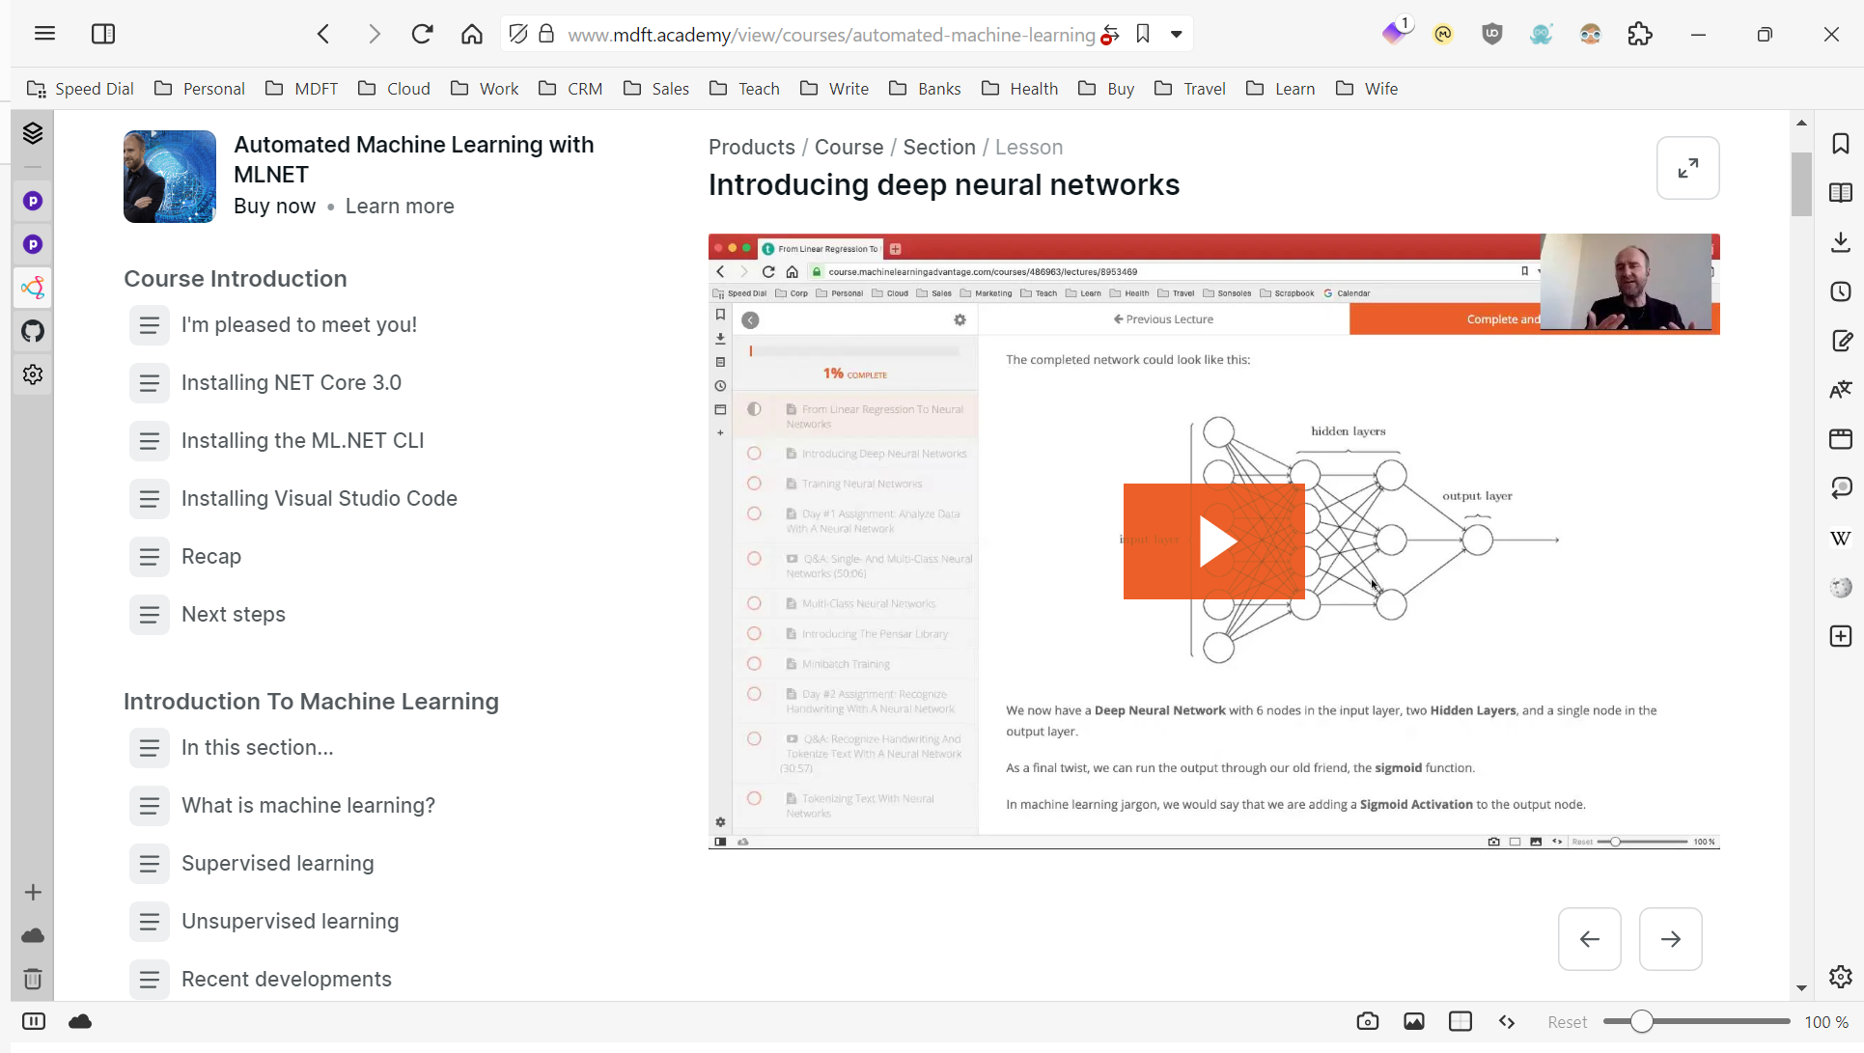Click the GitHub icon in left sidebar

(33, 331)
